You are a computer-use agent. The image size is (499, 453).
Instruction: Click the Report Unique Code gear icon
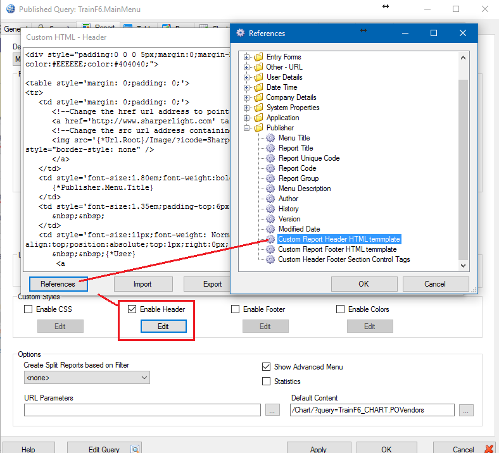click(x=270, y=158)
